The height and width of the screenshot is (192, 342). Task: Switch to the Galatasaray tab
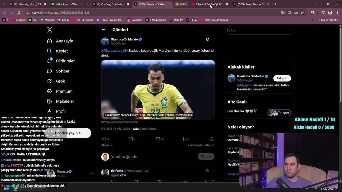181,4
